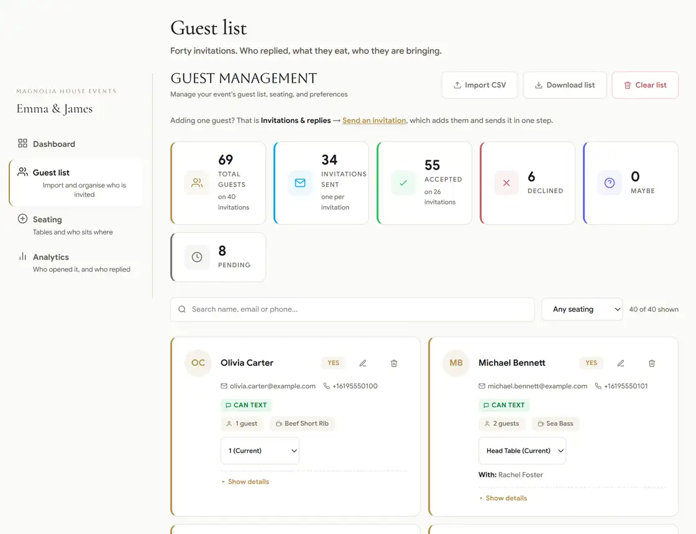The height and width of the screenshot is (534, 696).
Task: Expand Show details on Michael Bennett's card
Action: pyautogui.click(x=503, y=498)
